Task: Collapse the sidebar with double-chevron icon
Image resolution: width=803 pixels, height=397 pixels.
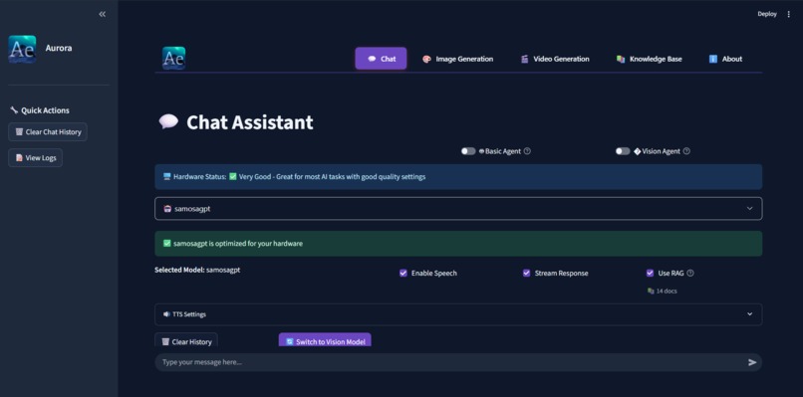Action: tap(102, 14)
